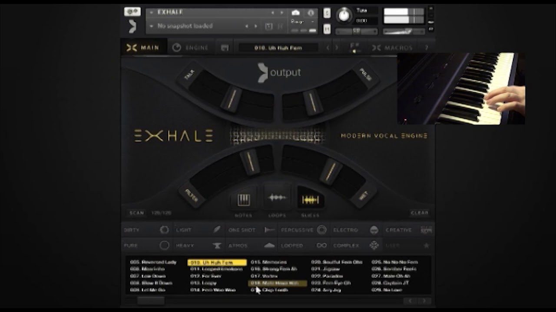This screenshot has height=312, width=556.
Task: Load next snapshot arrow
Action: tap(255, 26)
